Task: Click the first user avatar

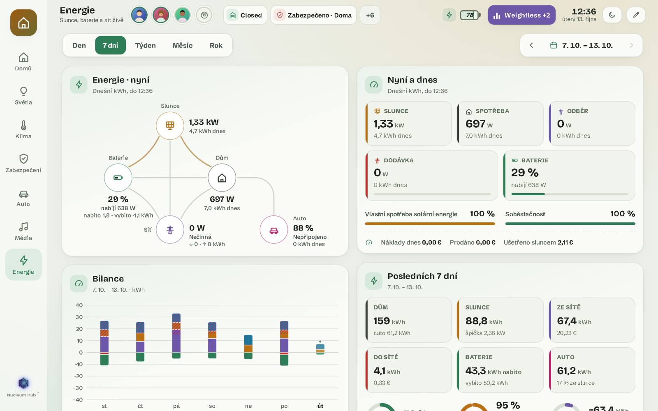Action: (139, 15)
